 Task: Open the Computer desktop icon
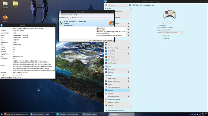click(x=5, y=5)
